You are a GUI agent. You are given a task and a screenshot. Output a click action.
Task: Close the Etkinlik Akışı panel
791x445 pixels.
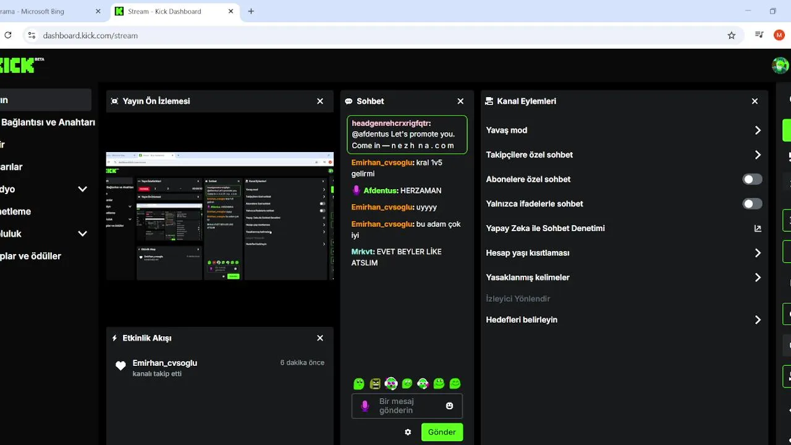pyautogui.click(x=320, y=338)
